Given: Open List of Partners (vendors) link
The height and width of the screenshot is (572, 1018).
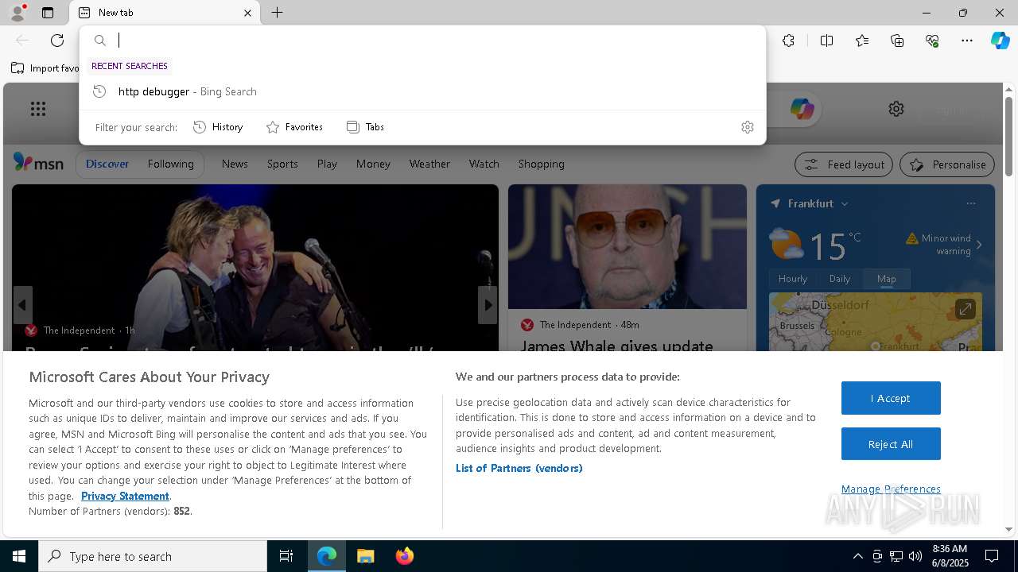Looking at the screenshot, I should point(519,468).
